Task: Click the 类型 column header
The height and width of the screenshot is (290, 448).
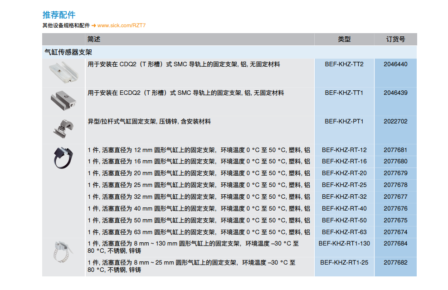Action: pos(344,39)
